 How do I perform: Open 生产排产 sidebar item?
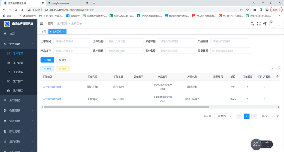point(18,81)
